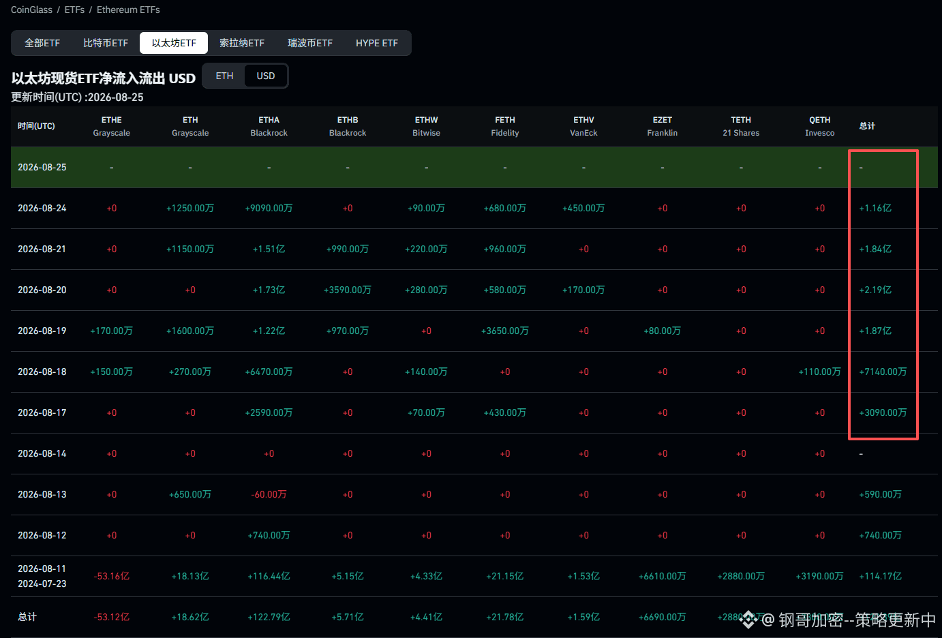Click the ETHW Bitwise column header
The image size is (942, 638).
click(427, 126)
